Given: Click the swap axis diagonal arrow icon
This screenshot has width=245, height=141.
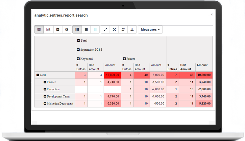Looking at the screenshot, I should pos(105,29).
